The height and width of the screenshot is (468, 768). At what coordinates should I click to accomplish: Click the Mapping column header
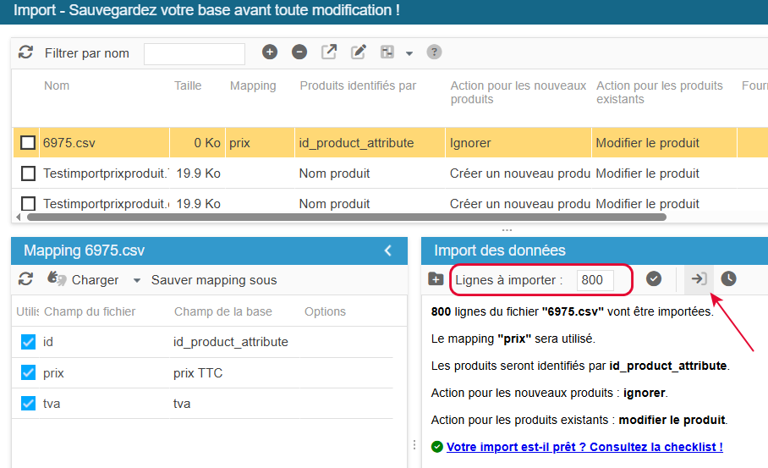253,85
